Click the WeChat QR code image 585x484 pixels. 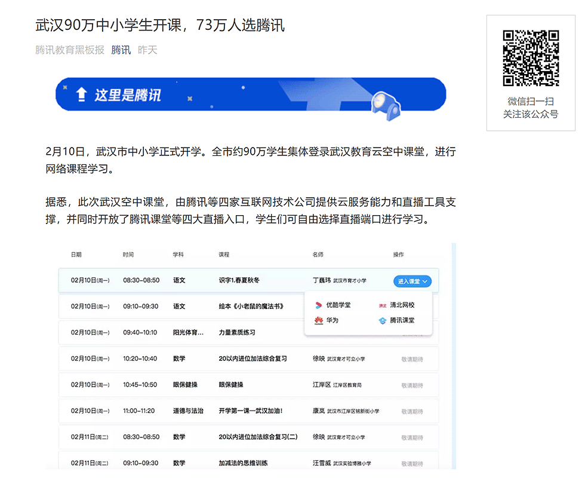pyautogui.click(x=531, y=58)
